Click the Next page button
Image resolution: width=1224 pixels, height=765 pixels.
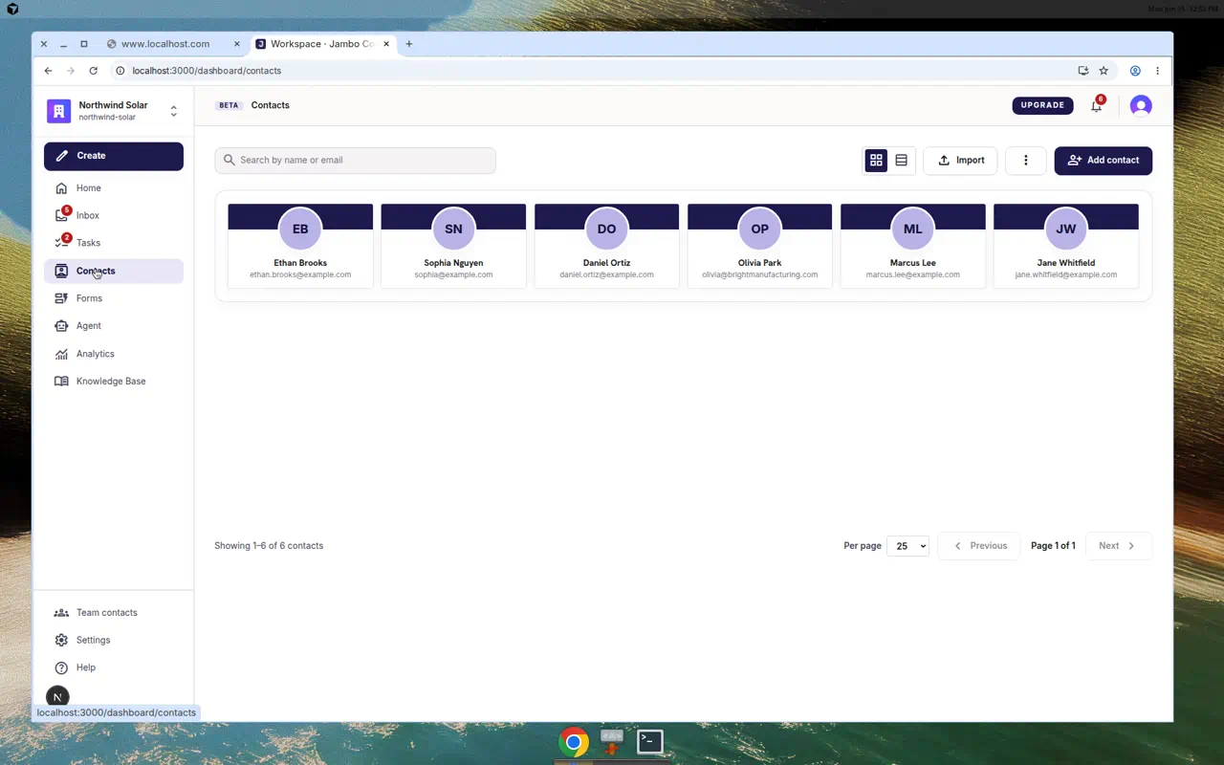coord(1119,546)
